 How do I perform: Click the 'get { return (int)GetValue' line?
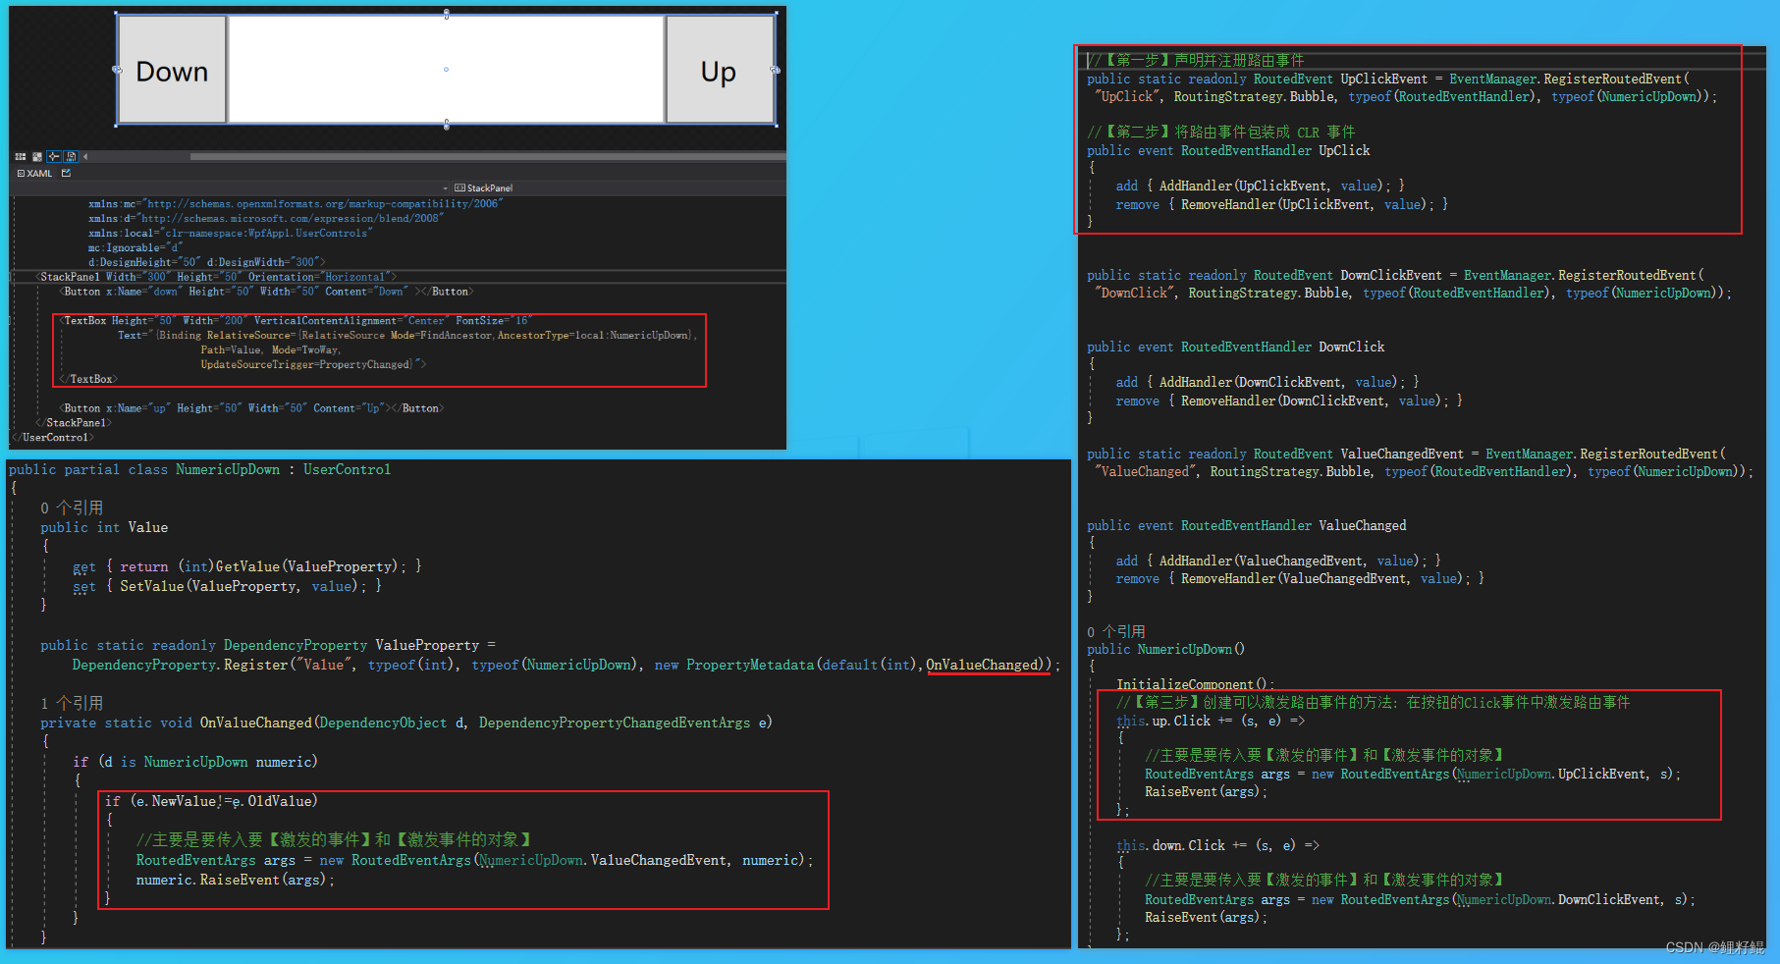pyautogui.click(x=247, y=566)
